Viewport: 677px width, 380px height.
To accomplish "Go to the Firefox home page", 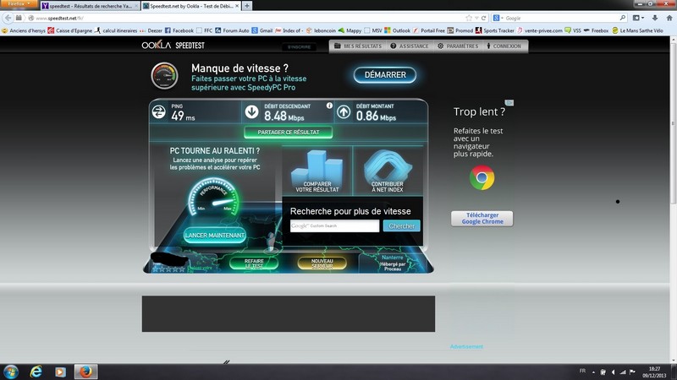I will [x=669, y=18].
